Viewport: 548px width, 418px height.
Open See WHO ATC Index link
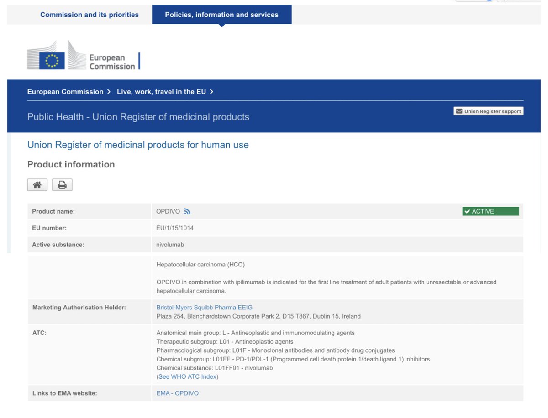[x=188, y=376]
